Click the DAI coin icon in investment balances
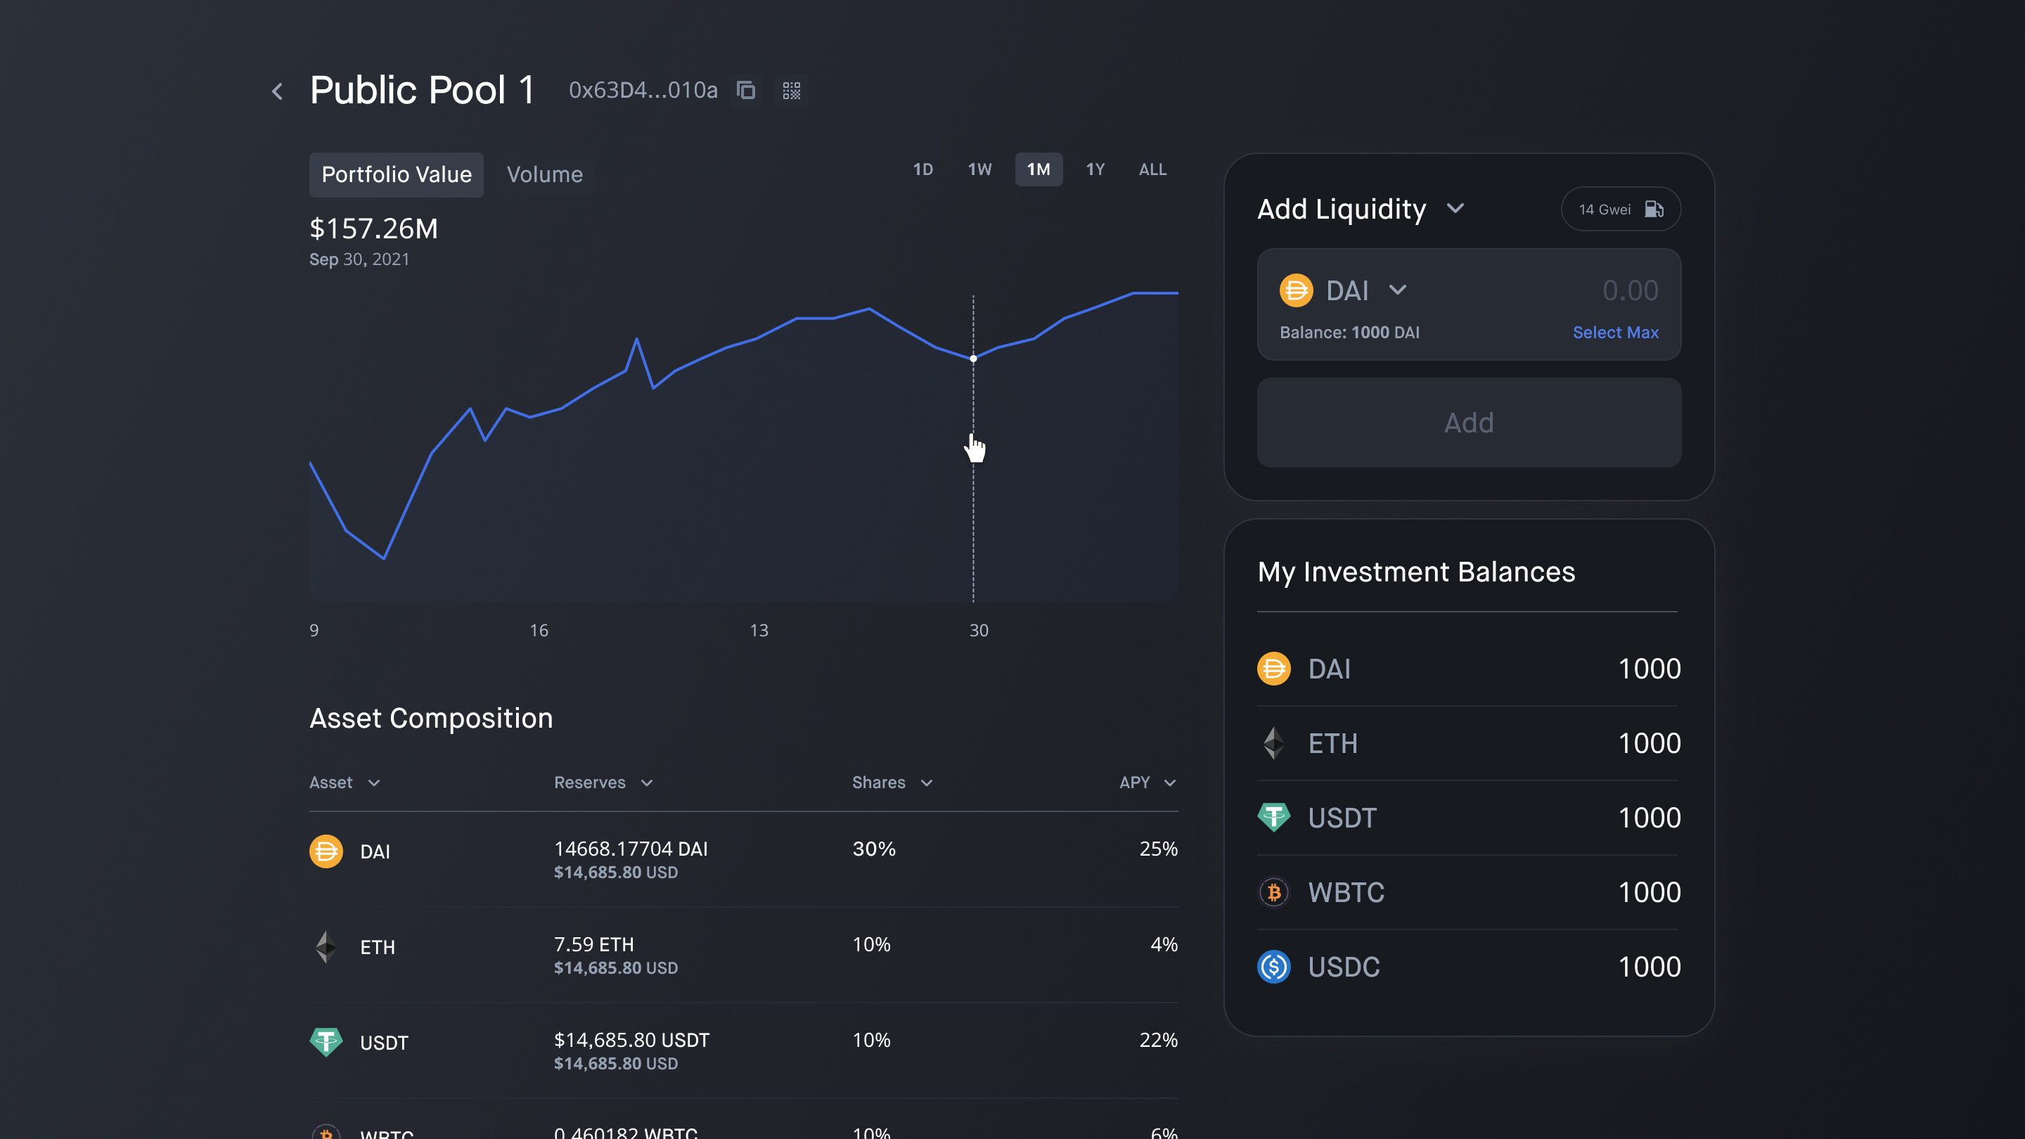The image size is (2025, 1139). [1273, 669]
